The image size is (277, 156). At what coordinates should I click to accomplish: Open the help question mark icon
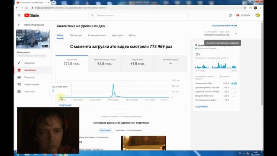click(230, 16)
